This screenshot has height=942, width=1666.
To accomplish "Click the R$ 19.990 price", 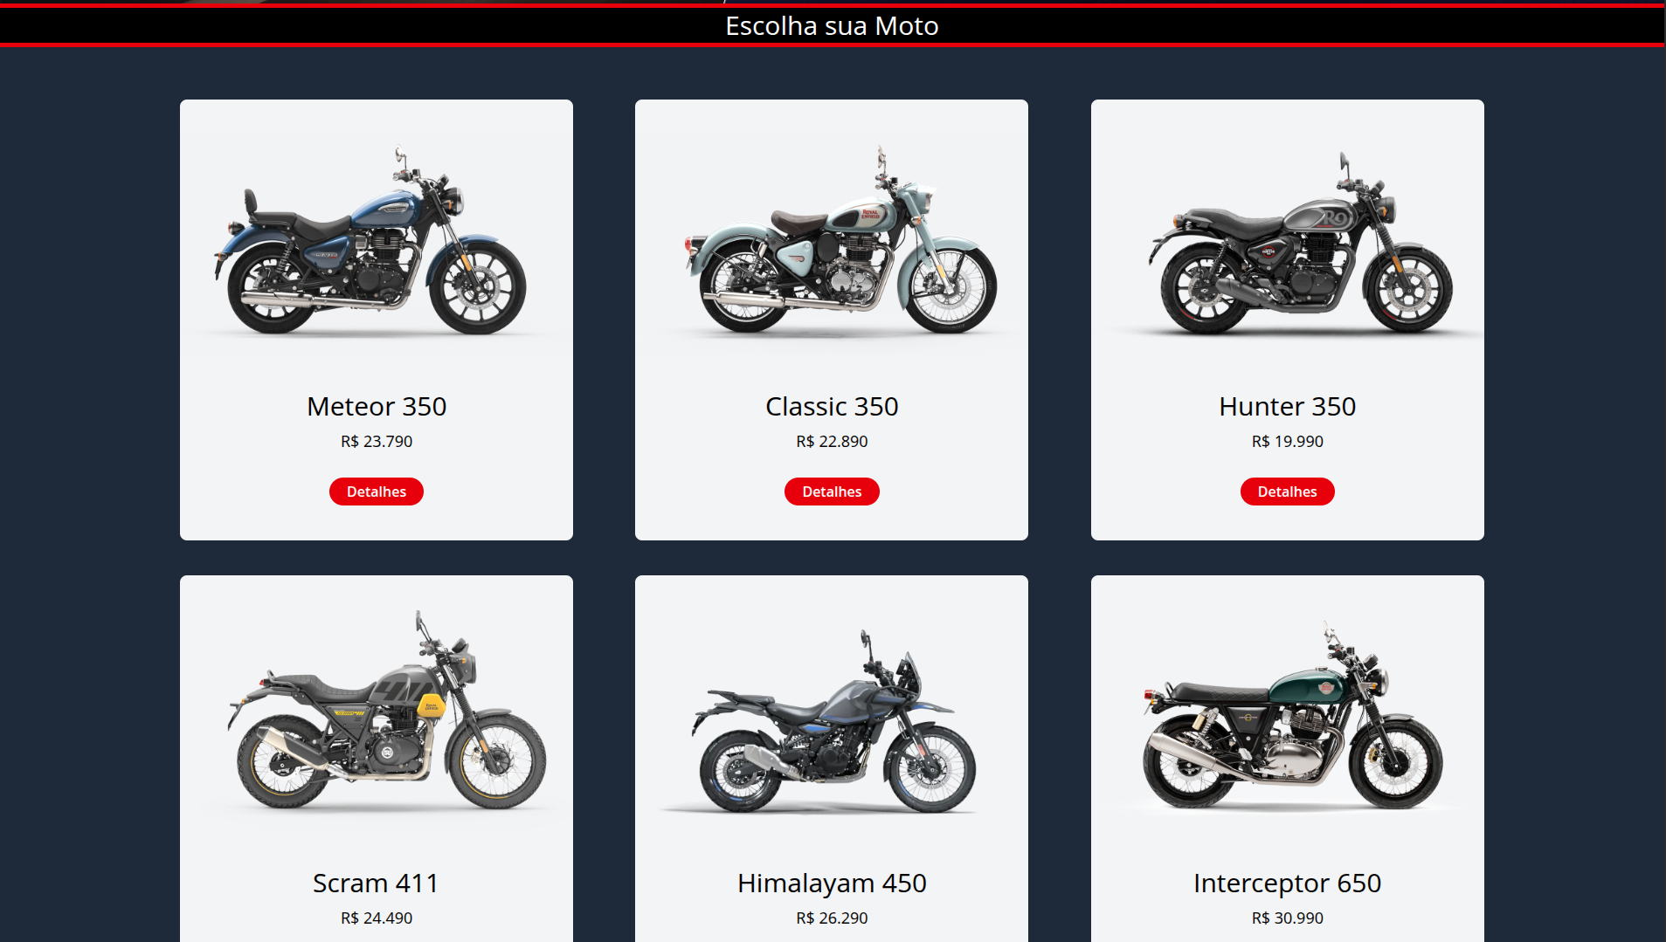I will (x=1287, y=442).
